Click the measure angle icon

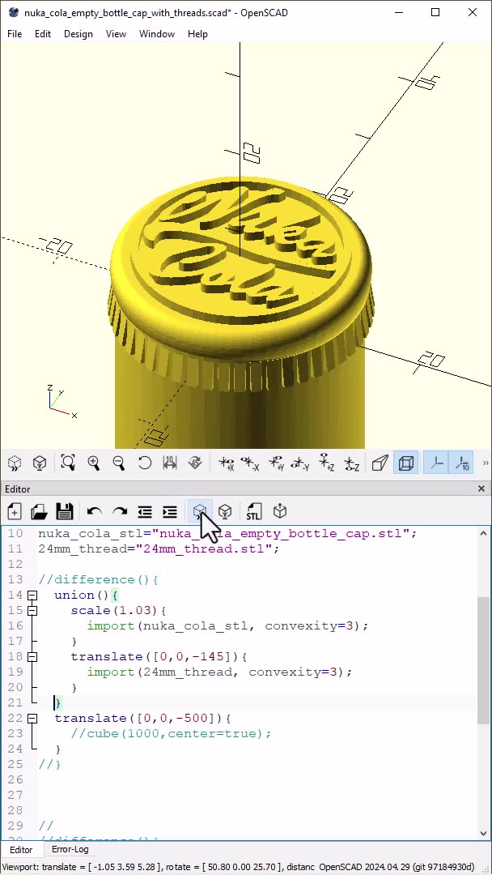pos(195,463)
